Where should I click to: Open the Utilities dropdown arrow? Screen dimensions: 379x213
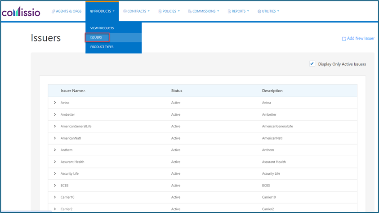tap(278, 11)
